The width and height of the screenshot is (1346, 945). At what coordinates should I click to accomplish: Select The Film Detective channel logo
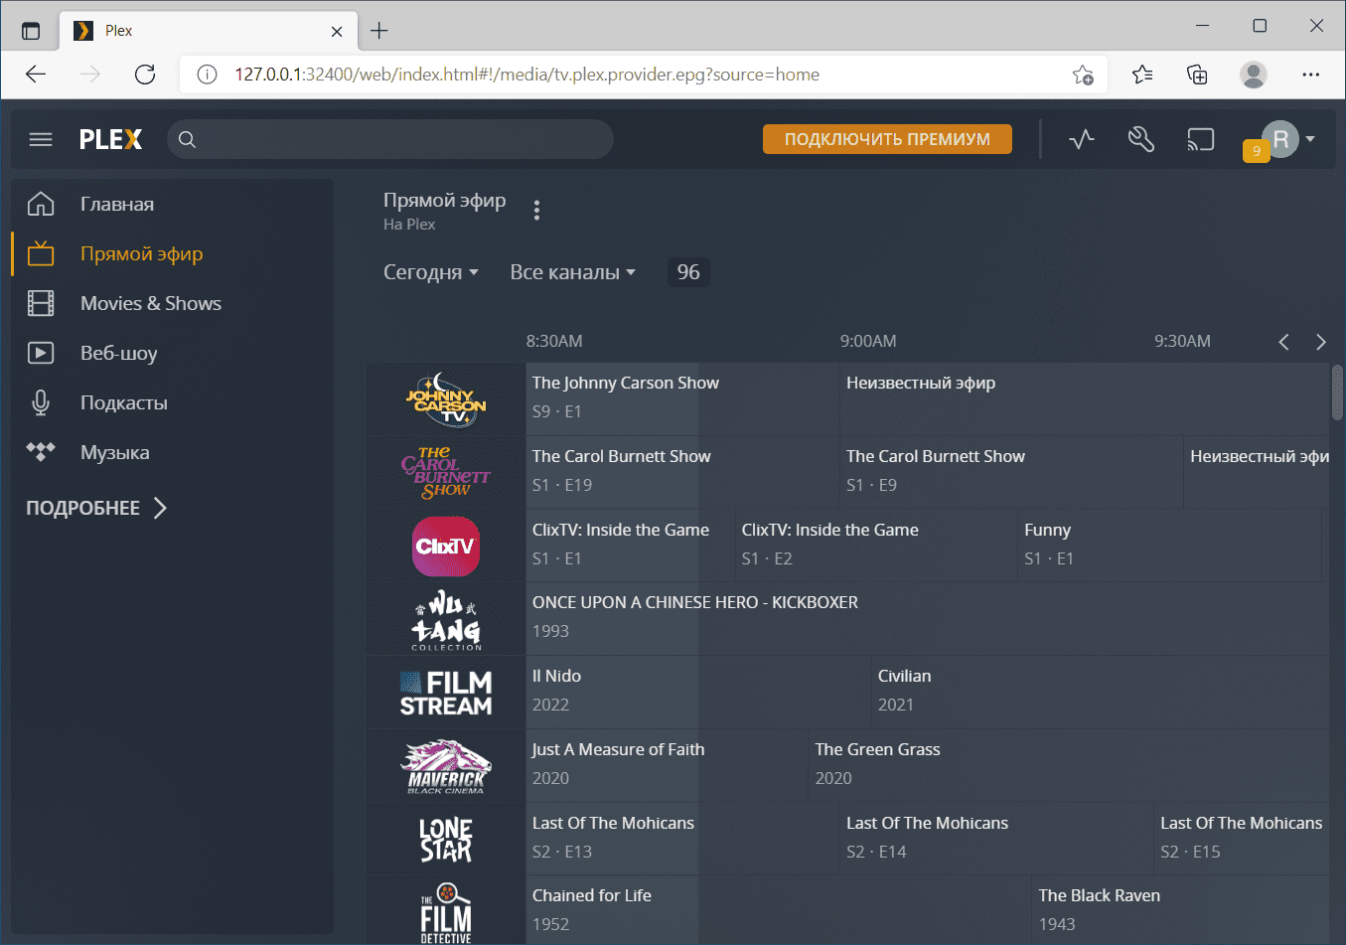click(x=446, y=913)
